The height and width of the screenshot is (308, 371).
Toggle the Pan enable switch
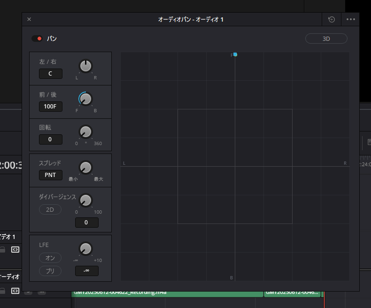pyautogui.click(x=37, y=38)
